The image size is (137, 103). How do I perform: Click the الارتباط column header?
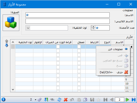click(92, 42)
